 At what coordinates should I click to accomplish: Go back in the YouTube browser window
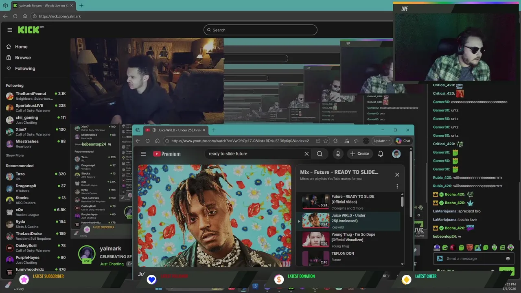point(138,141)
